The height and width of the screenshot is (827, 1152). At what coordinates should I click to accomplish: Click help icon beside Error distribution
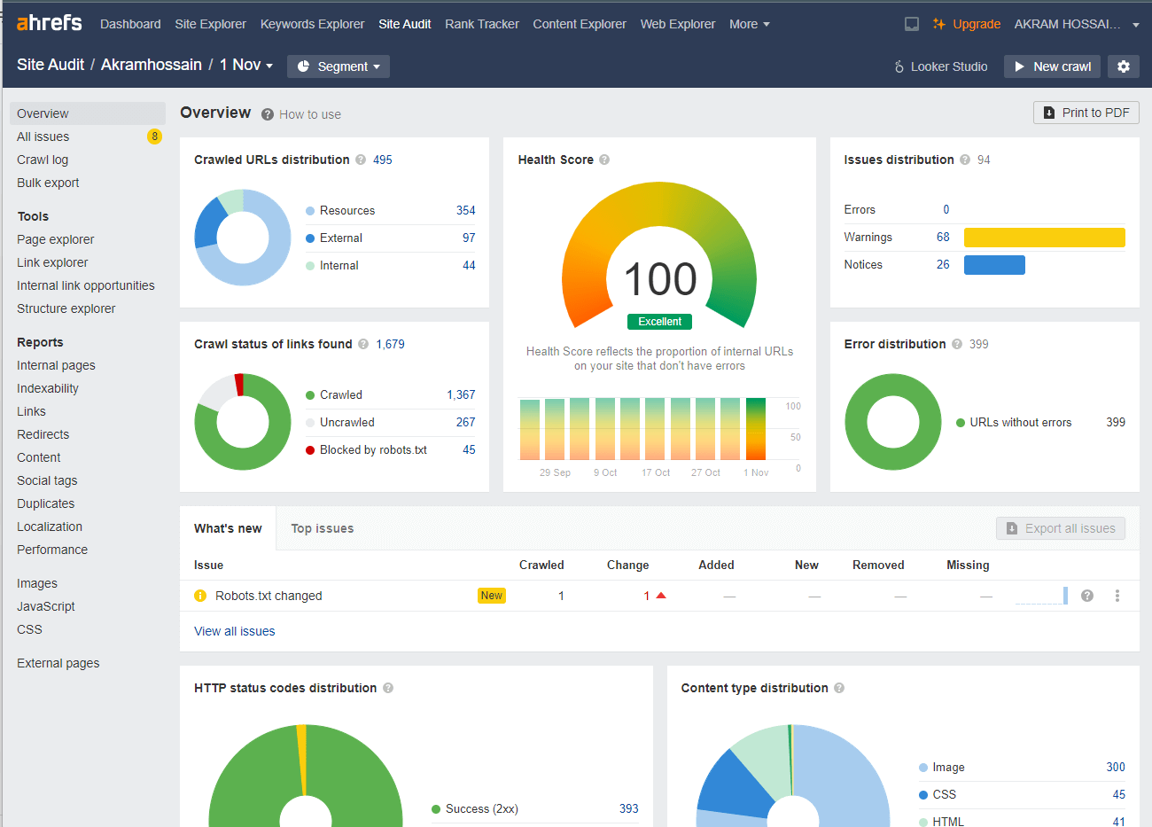coord(957,344)
